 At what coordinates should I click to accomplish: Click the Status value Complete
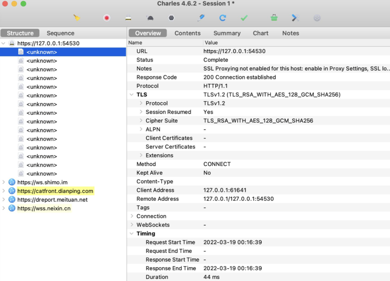click(x=216, y=60)
